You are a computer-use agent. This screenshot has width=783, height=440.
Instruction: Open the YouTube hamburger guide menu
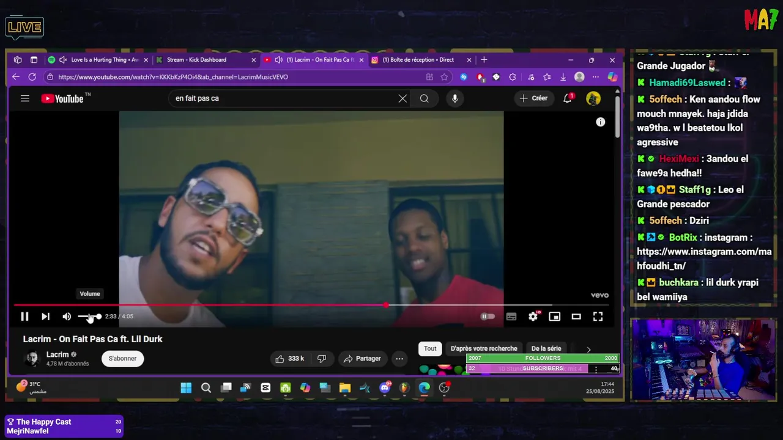coord(25,98)
